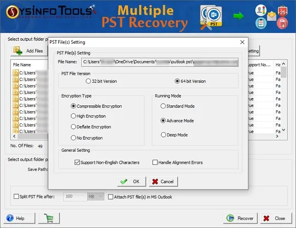
Task: Click the blue question mark Help icon
Action: pos(10,218)
